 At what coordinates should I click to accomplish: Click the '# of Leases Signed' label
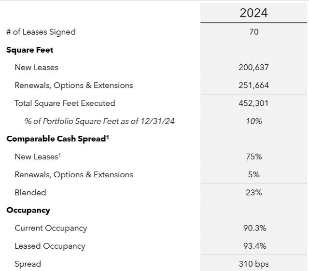point(41,32)
